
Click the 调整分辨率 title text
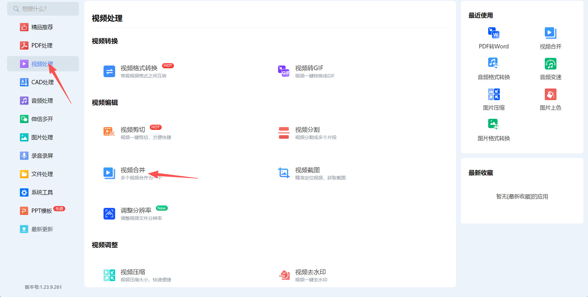click(x=136, y=210)
